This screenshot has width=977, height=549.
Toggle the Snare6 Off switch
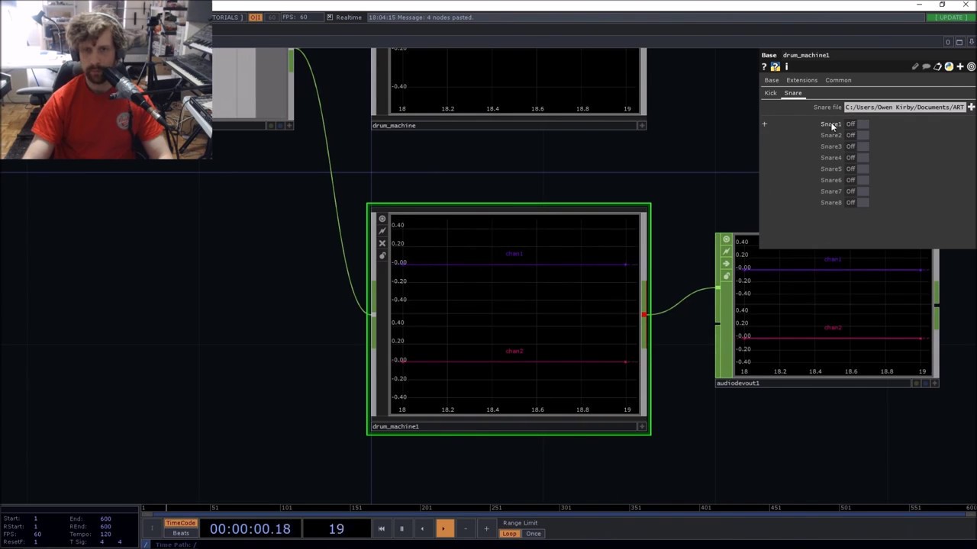click(856, 180)
